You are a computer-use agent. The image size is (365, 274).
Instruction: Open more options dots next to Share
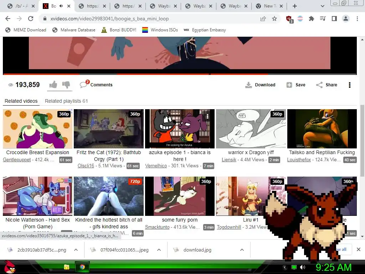coord(349,85)
